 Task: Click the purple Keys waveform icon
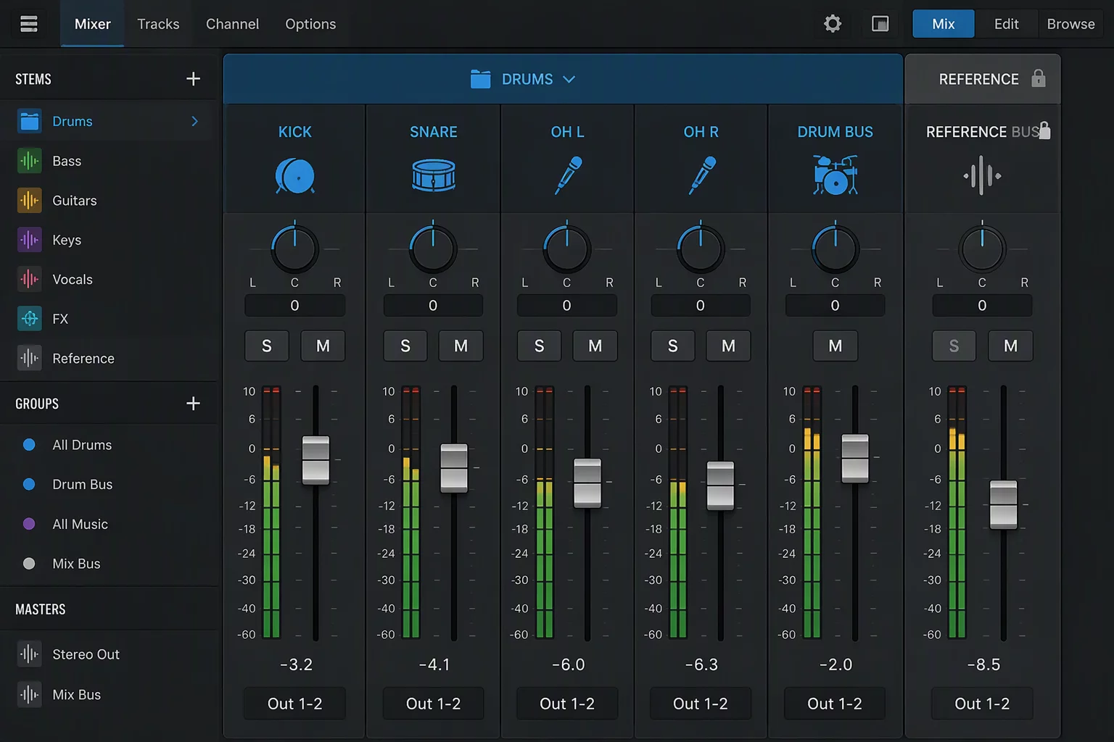[30, 240]
